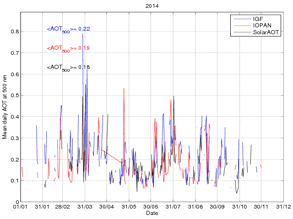Select the IOPAN legend entry label
Viewport: 293px width, 219px height.
click(261, 26)
